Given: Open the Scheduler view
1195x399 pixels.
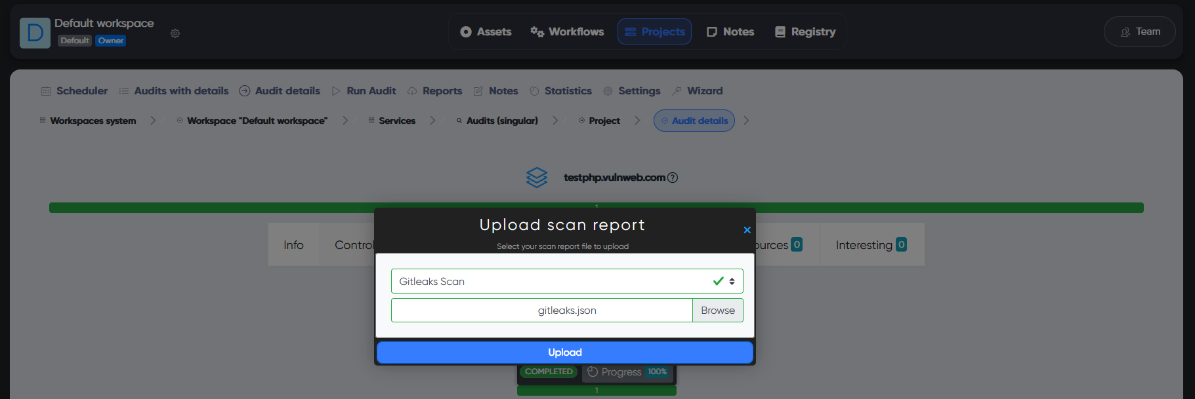Looking at the screenshot, I should [74, 91].
